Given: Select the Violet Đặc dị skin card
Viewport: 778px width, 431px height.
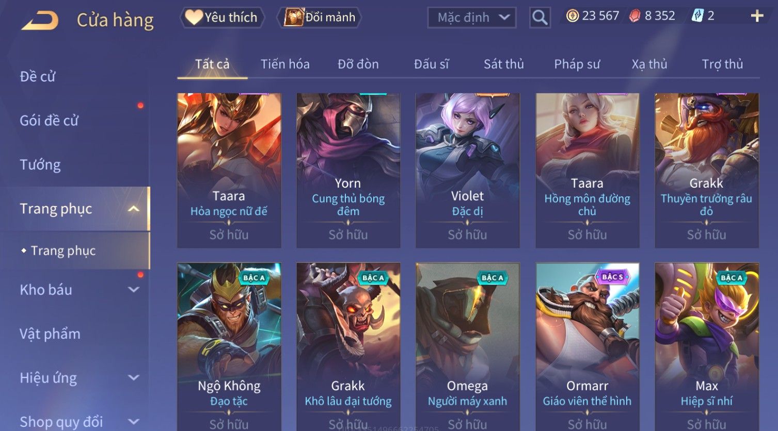Looking at the screenshot, I should point(467,170).
